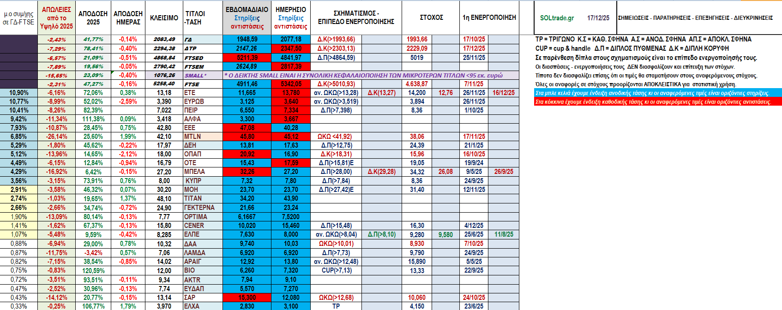Select the purple SMALL index note row

point(363,75)
